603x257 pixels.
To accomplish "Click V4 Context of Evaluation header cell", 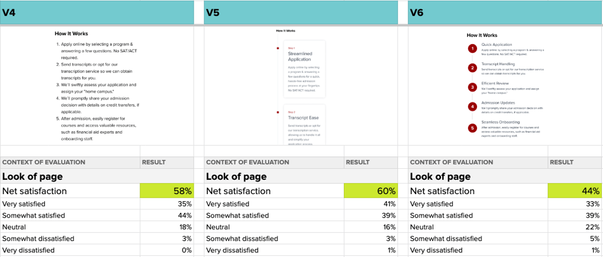I will 70,162.
